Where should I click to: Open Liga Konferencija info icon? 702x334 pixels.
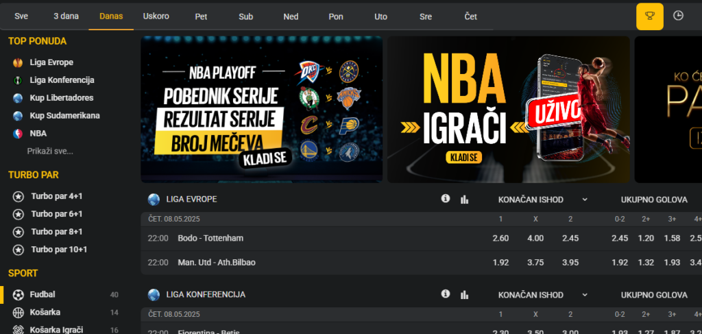click(445, 294)
